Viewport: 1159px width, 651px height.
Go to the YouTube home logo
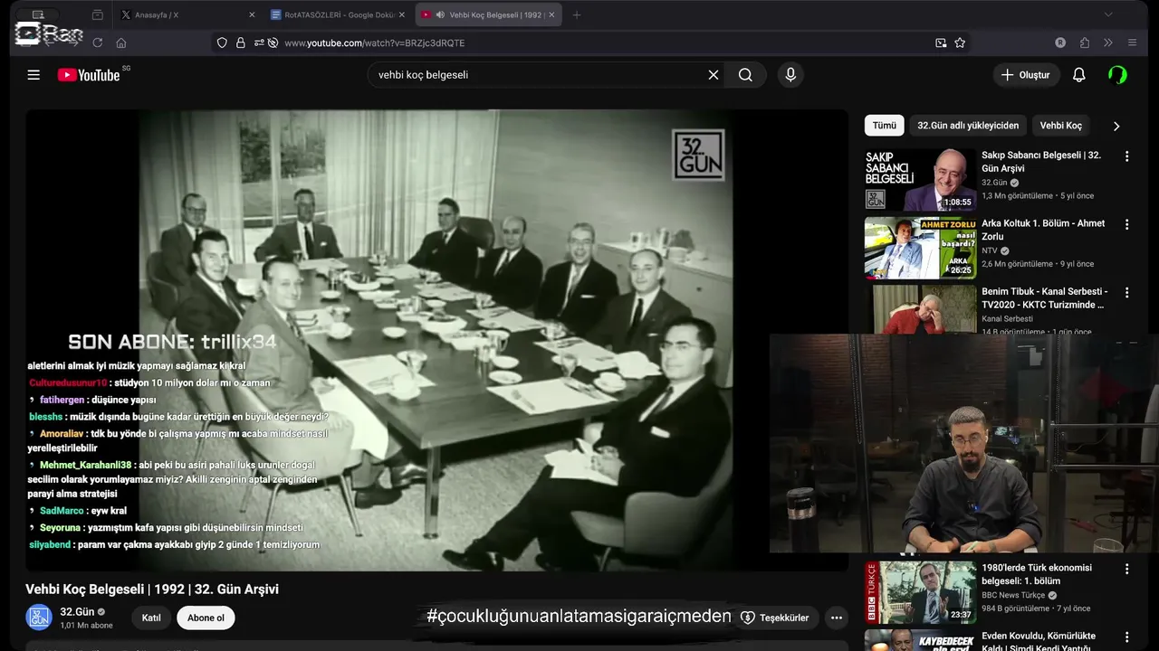(89, 75)
